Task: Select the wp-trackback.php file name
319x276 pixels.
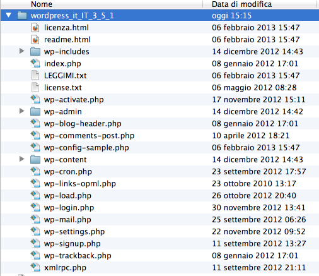Action: pyautogui.click(x=78, y=256)
